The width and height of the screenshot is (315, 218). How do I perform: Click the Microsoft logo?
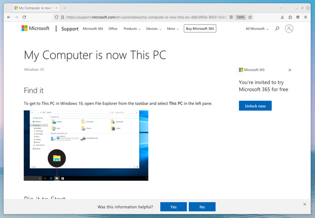tap(35, 28)
